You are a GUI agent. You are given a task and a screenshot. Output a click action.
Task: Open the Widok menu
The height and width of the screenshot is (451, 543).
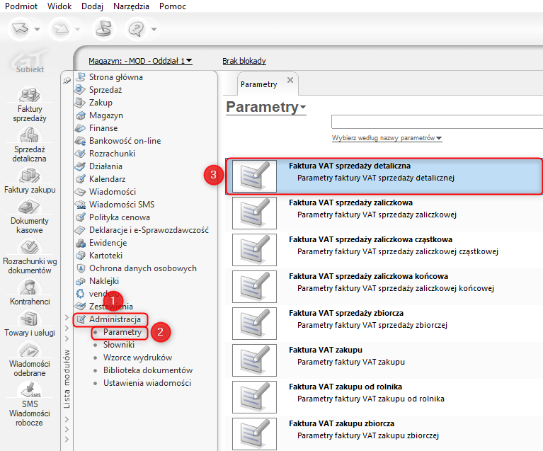pyautogui.click(x=59, y=6)
